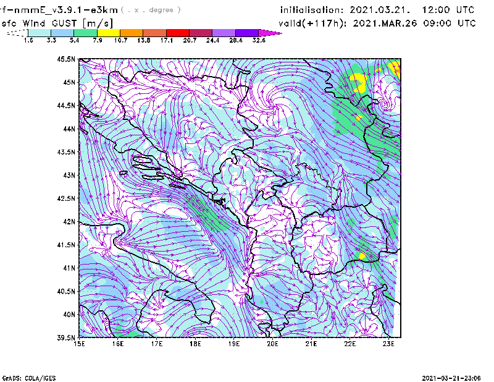Click the 41.5N latitude label
Screen dimensions: 494x382
coord(66,245)
